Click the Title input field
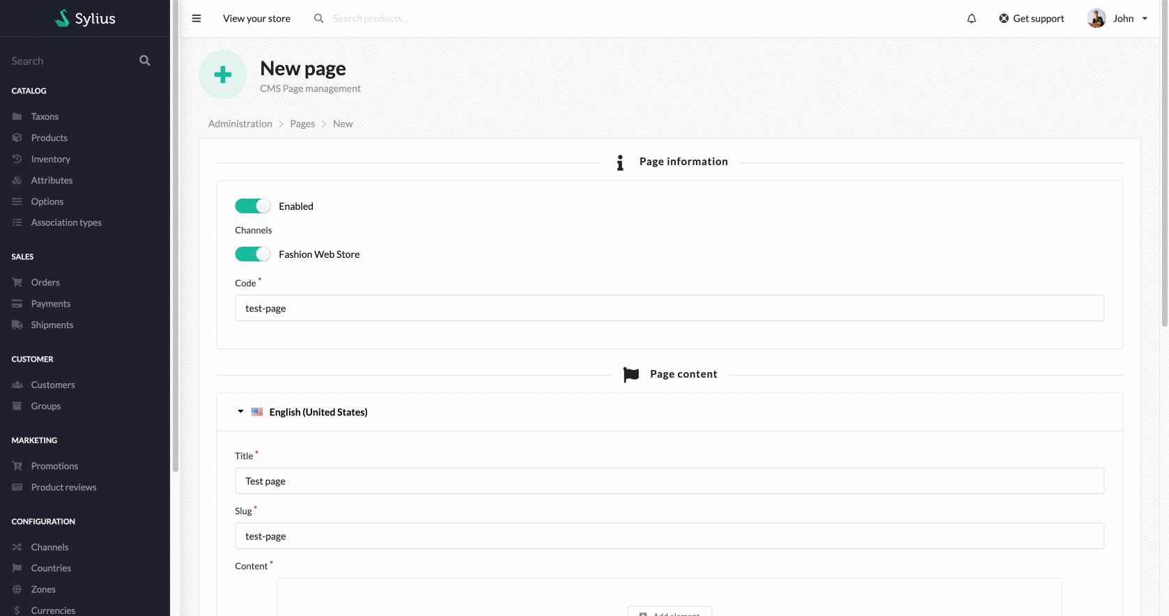The width and height of the screenshot is (1169, 616). (669, 481)
